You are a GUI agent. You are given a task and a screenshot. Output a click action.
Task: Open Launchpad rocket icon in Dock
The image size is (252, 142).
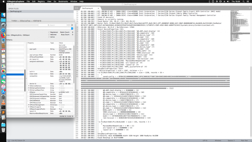3,25
